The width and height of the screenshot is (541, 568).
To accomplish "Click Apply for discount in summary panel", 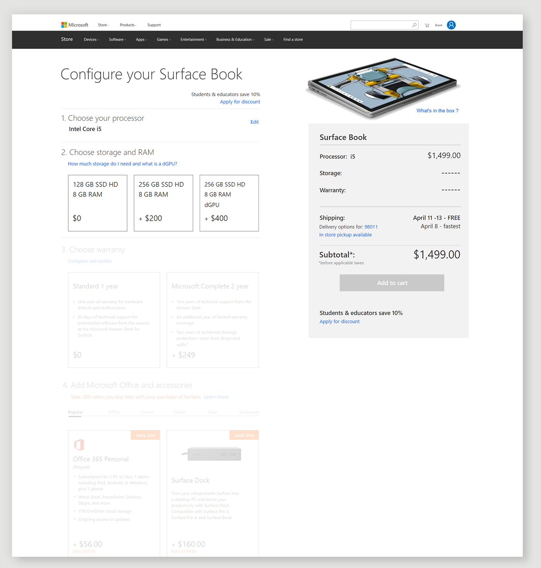I will 339,321.
